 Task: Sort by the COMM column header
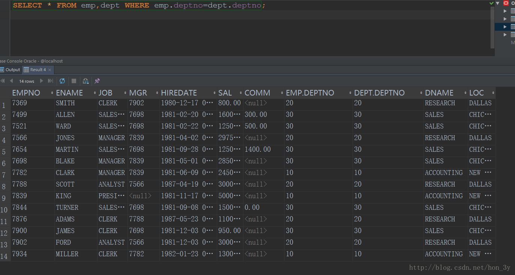pos(264,93)
